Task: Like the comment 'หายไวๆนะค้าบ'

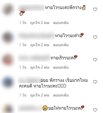Action: tap(95, 37)
